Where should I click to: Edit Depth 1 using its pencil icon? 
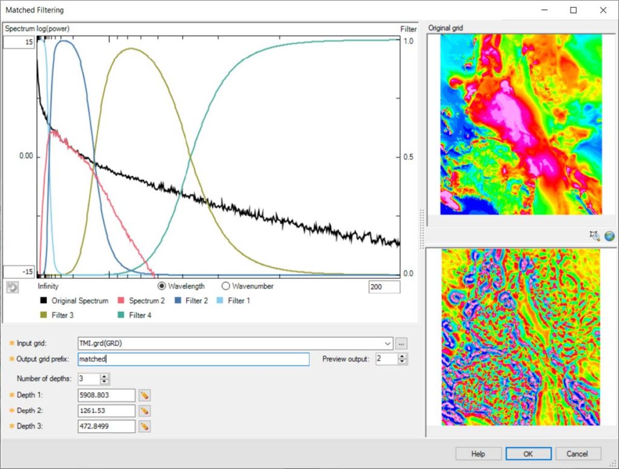[145, 395]
